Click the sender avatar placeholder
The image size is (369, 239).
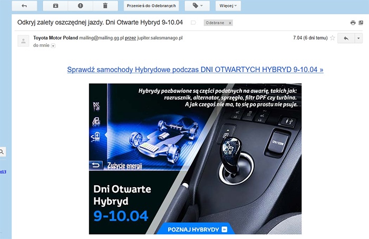(x=23, y=41)
